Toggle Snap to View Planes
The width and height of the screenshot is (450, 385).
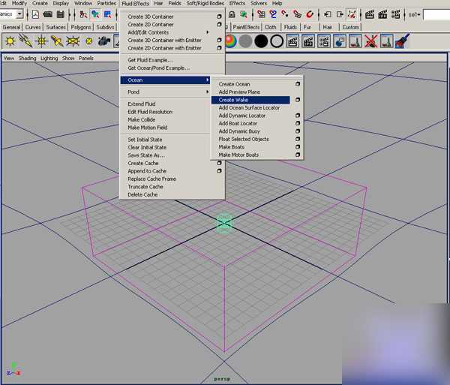click(297, 14)
